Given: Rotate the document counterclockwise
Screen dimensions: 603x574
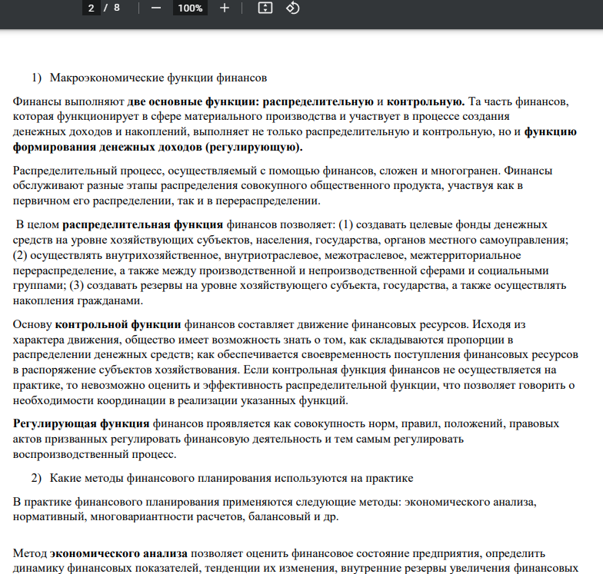Looking at the screenshot, I should point(292,8).
